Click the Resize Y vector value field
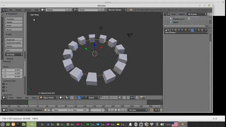This screenshot has height=127, width=226. (12, 73)
